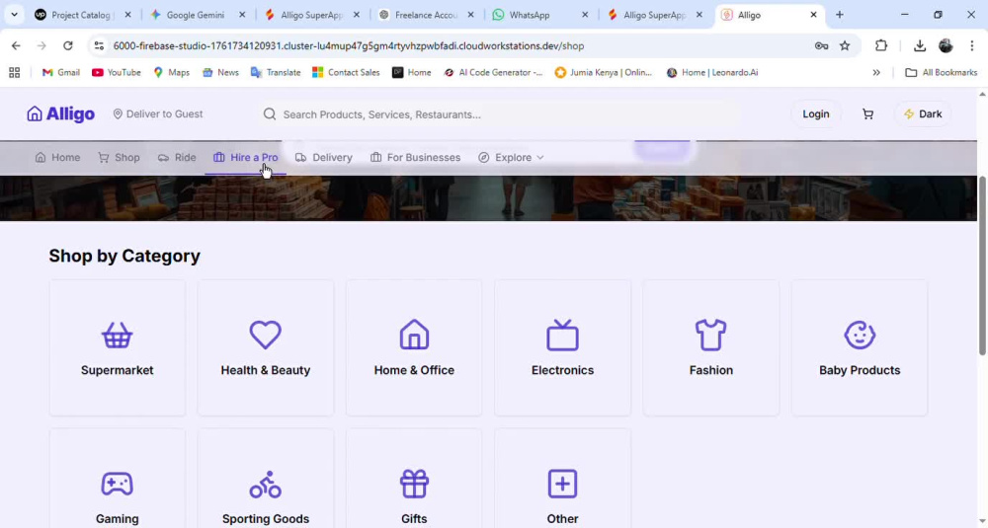The height and width of the screenshot is (528, 988).
Task: Show more bookmarks chevron
Action: 875,72
